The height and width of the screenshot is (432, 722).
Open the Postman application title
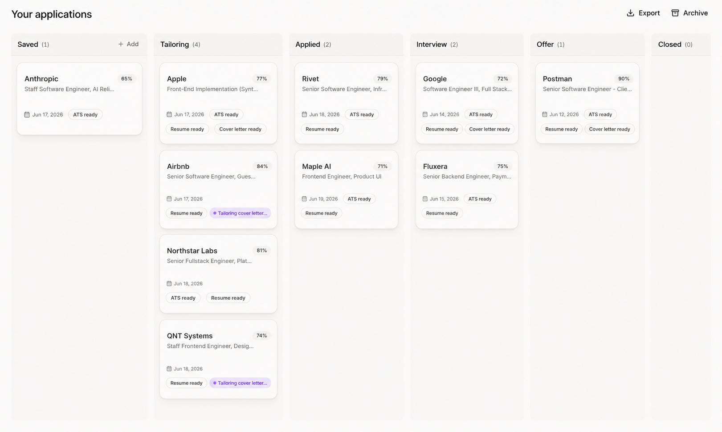(557, 79)
